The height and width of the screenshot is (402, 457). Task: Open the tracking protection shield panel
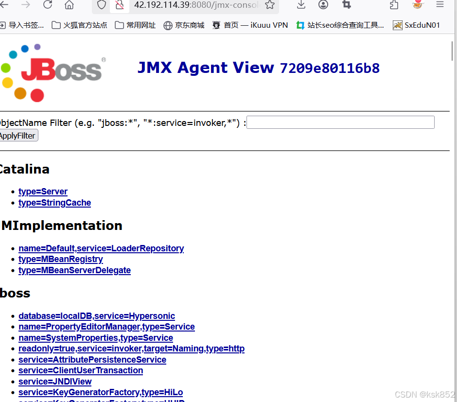pyautogui.click(x=101, y=5)
